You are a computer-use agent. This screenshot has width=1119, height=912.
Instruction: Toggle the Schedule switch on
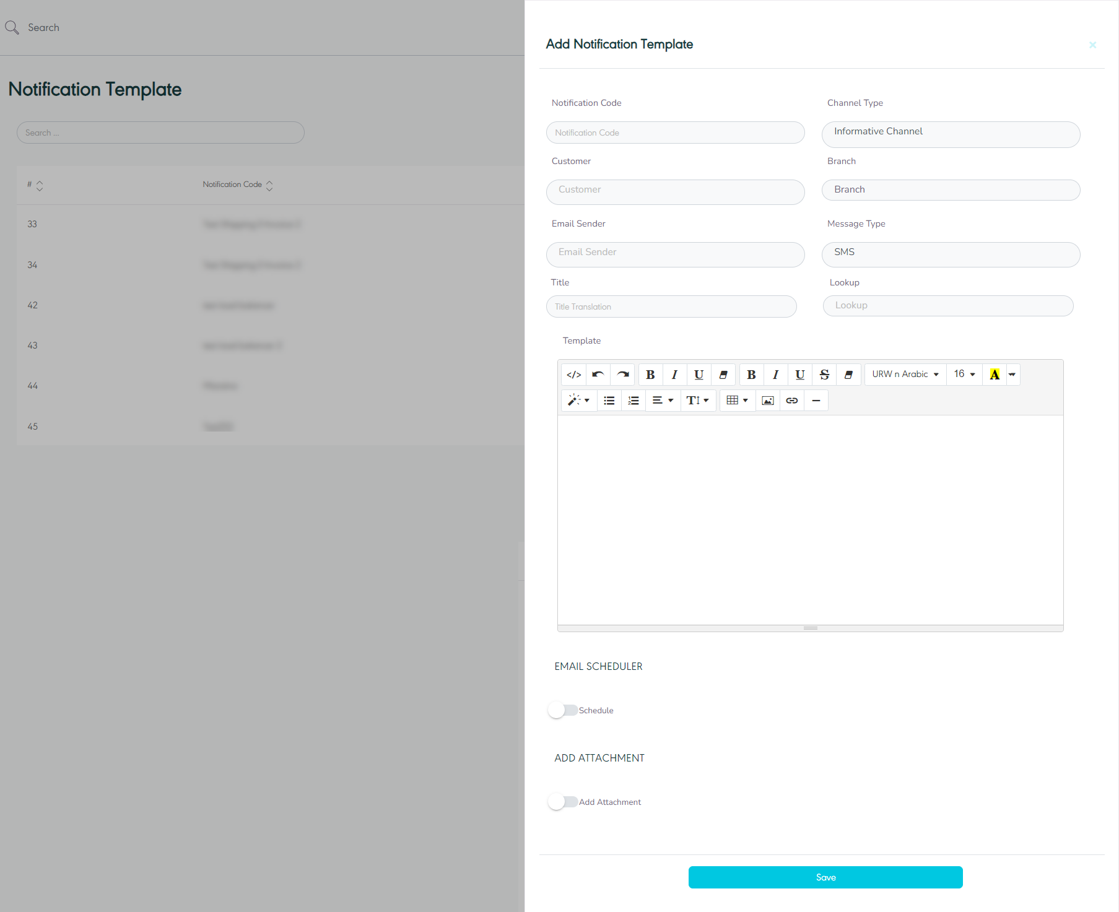point(562,710)
